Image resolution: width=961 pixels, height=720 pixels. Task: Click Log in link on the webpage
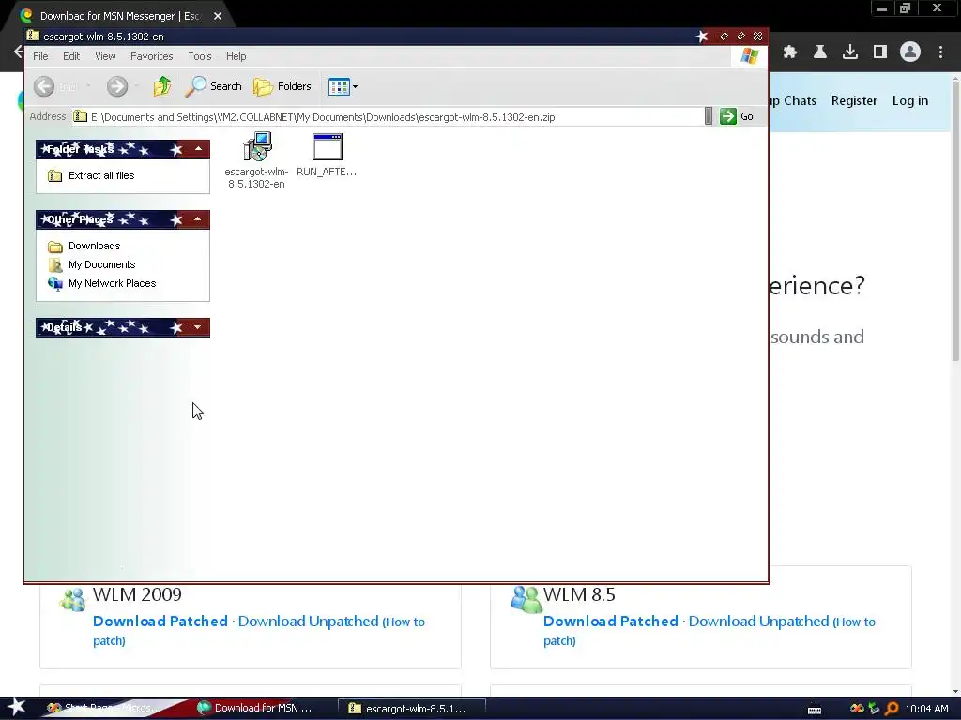click(x=910, y=100)
